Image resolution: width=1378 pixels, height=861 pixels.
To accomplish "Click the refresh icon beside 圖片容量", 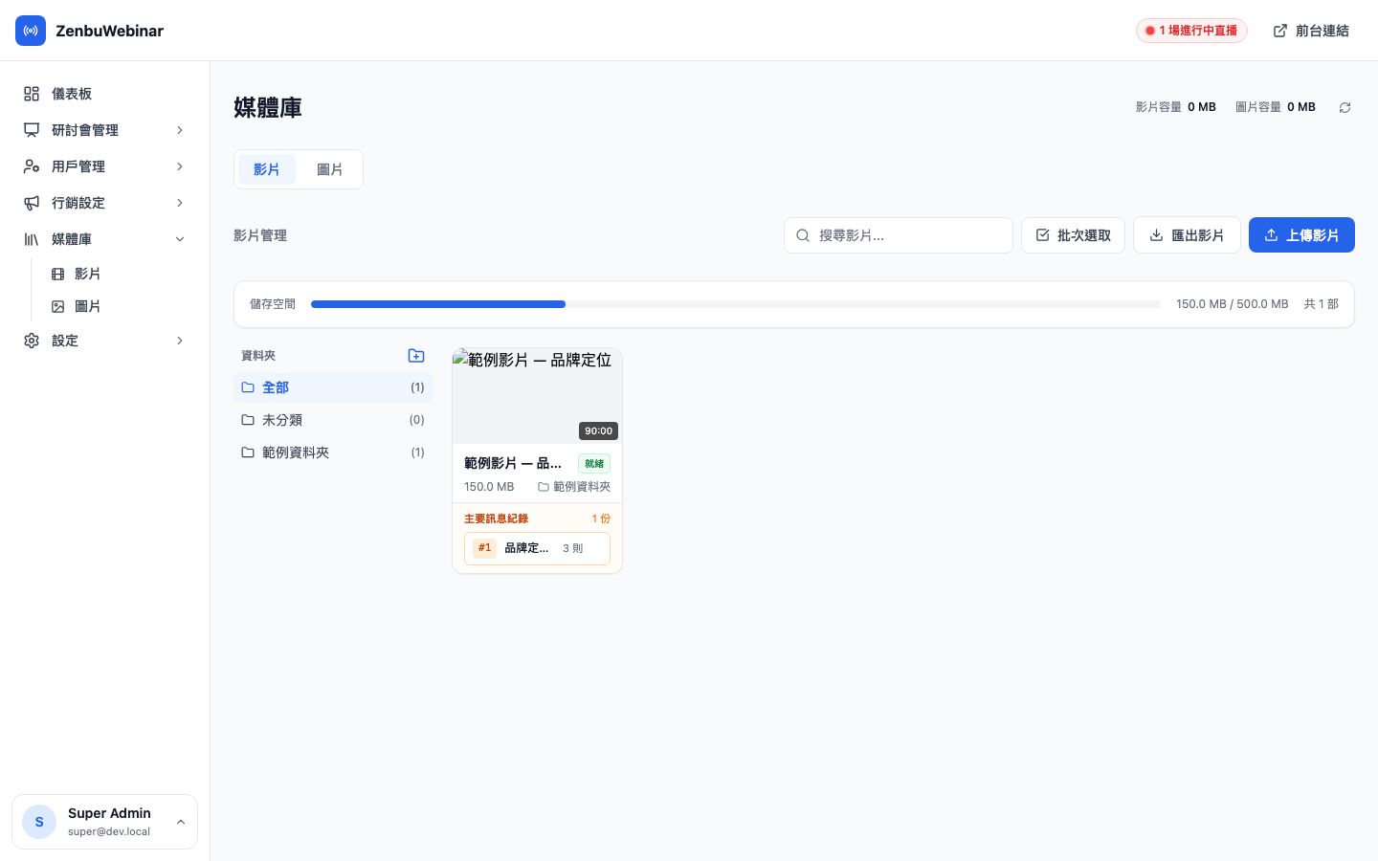I will 1345,107.
